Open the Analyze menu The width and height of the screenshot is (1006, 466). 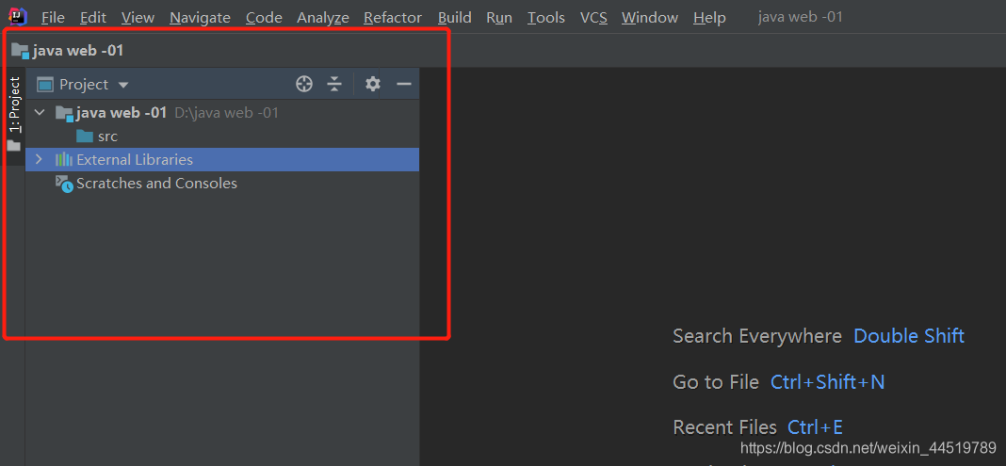tap(323, 17)
